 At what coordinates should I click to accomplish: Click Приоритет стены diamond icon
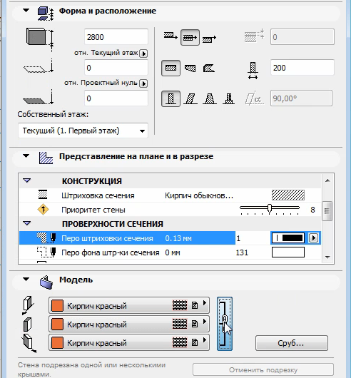(43, 210)
